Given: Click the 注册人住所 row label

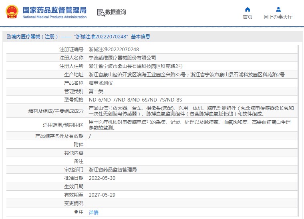Looking at the screenshot, I should tap(71, 66).
